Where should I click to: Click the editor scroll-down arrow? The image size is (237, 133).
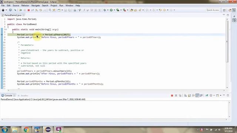pyautogui.click(x=227, y=88)
